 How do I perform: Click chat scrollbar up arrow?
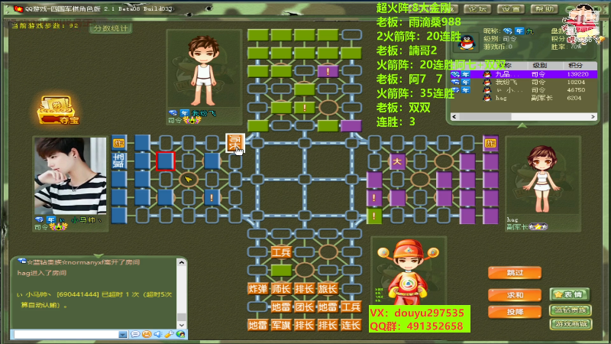182,263
